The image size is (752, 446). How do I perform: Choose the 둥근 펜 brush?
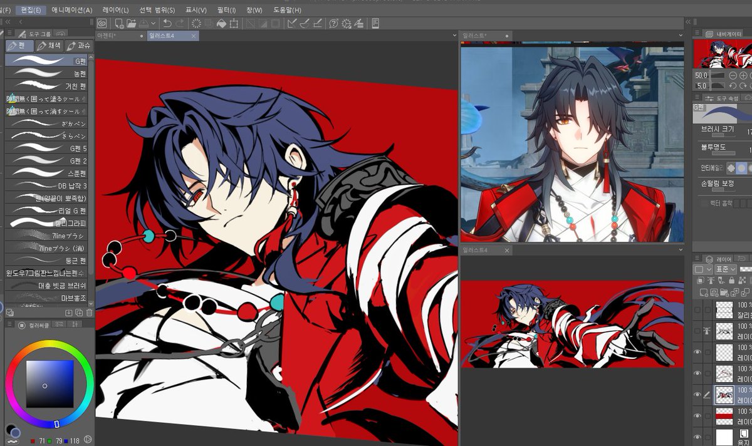pos(46,260)
